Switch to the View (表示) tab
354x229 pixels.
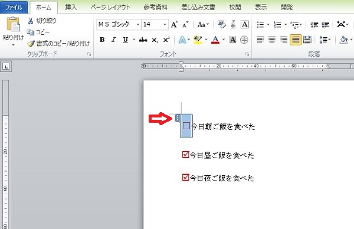tap(261, 7)
